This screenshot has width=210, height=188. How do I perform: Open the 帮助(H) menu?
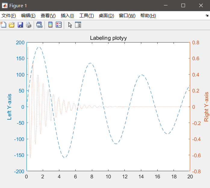click(148, 16)
